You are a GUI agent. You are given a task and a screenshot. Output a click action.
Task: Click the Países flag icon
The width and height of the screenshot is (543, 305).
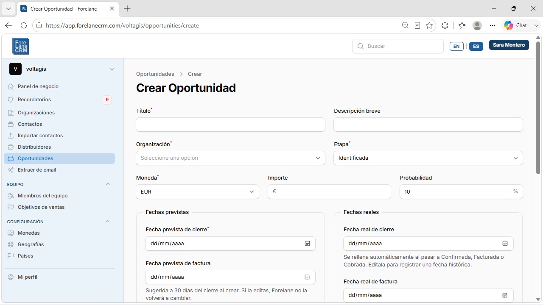point(11,256)
